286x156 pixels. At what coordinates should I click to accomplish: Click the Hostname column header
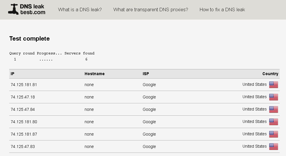pyautogui.click(x=94, y=74)
